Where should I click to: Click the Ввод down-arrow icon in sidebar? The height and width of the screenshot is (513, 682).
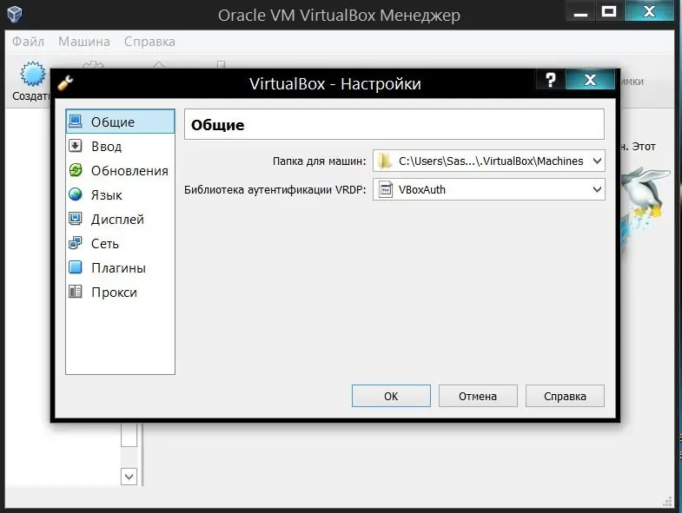pos(76,146)
